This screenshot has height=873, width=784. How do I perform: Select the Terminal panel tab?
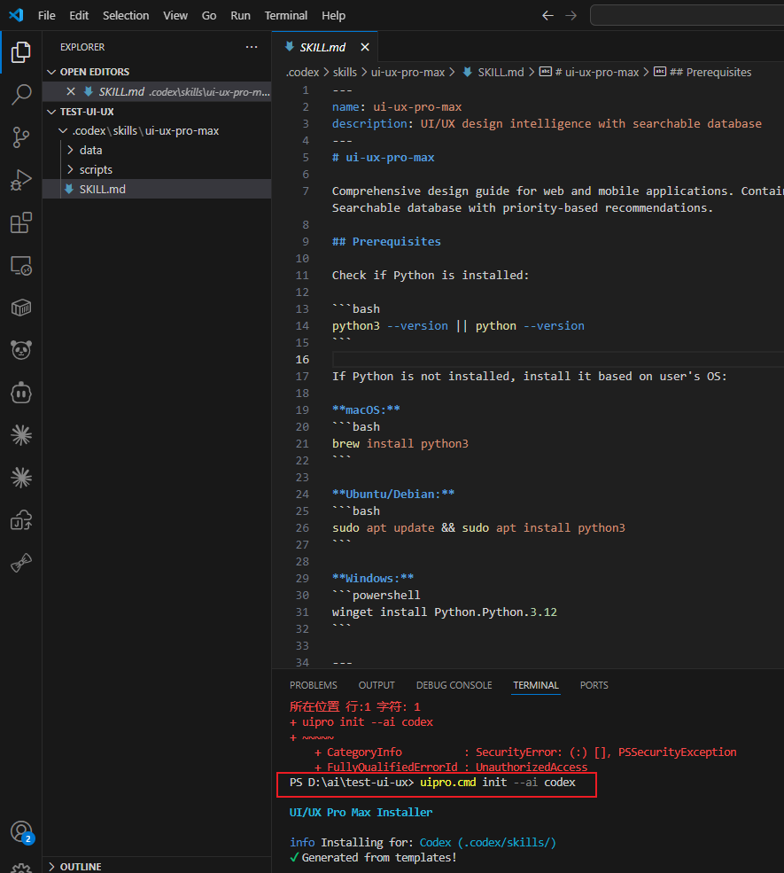pyautogui.click(x=536, y=685)
